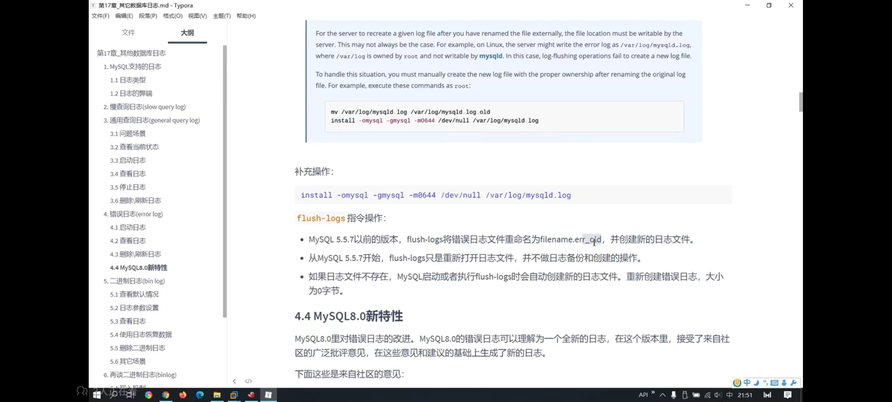Image resolution: width=892 pixels, height=402 pixels.
Task: Jump to outline item 3.6 删除\刷新日志
Action: click(x=135, y=201)
